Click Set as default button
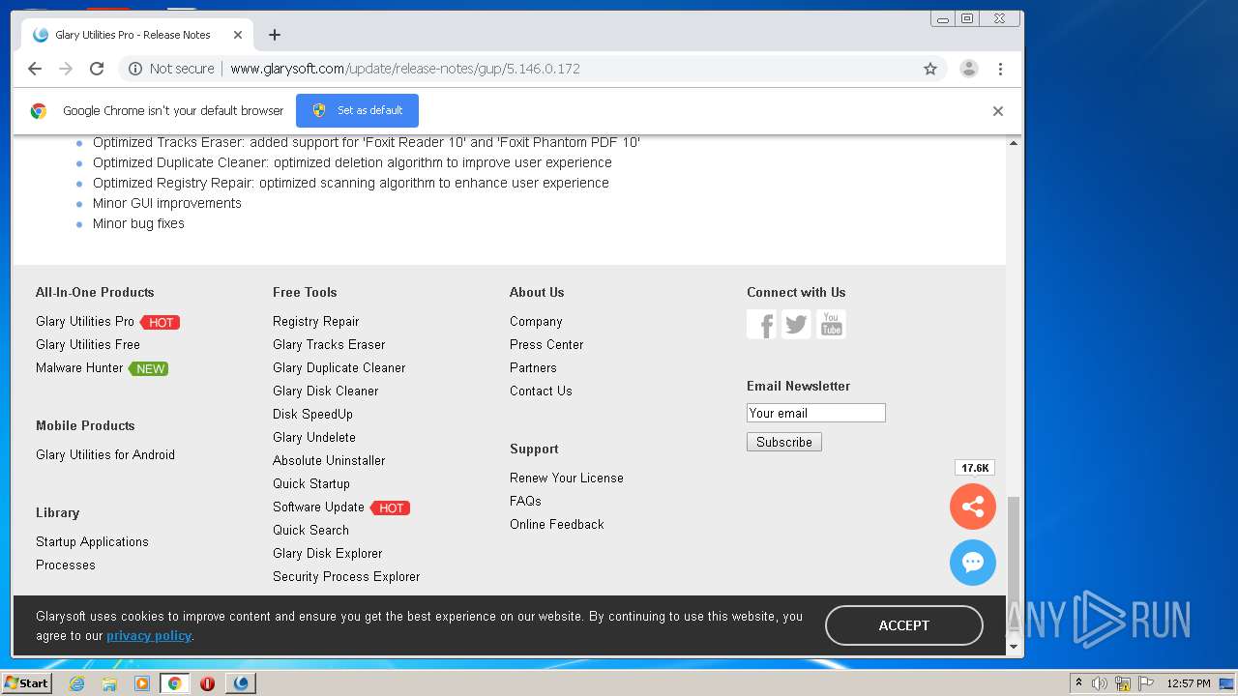1238x696 pixels. tap(357, 110)
